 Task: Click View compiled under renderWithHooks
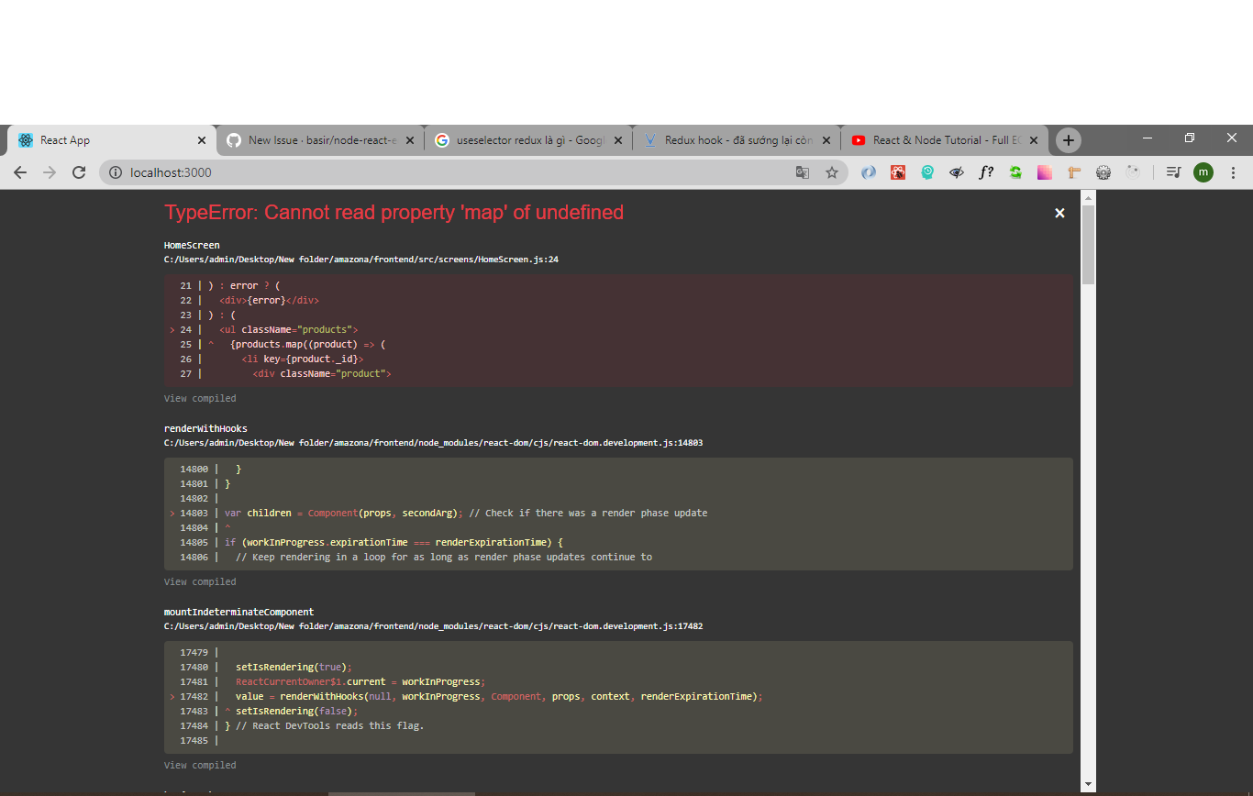pos(200,582)
